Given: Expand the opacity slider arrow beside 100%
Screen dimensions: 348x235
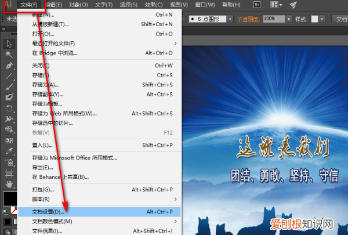Looking at the screenshot, I should 289,19.
